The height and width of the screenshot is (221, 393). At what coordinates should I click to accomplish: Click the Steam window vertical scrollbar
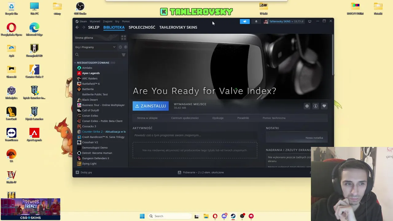pyautogui.click(x=333, y=55)
